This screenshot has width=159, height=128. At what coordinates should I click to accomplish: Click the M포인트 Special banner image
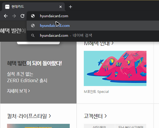tap(115, 69)
